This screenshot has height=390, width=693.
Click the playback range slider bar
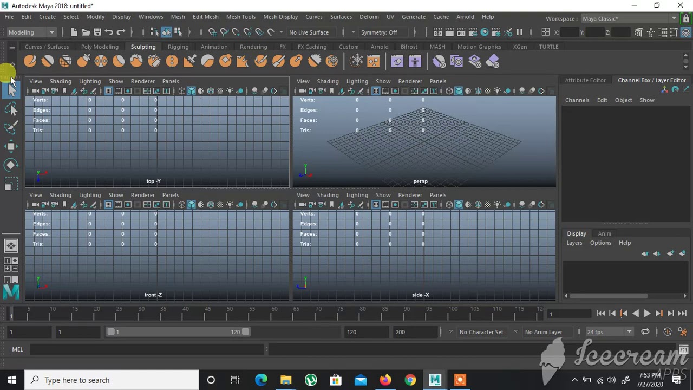pos(178,332)
